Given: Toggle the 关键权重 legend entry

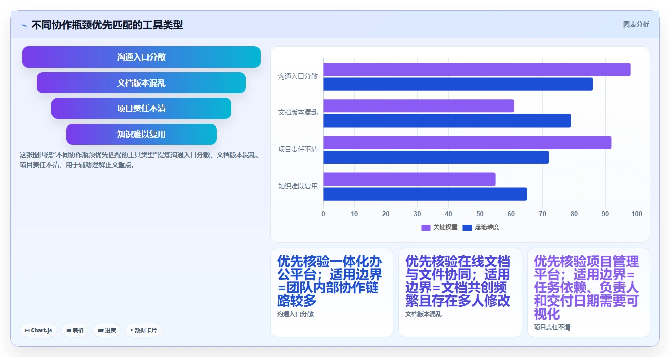Looking at the screenshot, I should click(439, 227).
